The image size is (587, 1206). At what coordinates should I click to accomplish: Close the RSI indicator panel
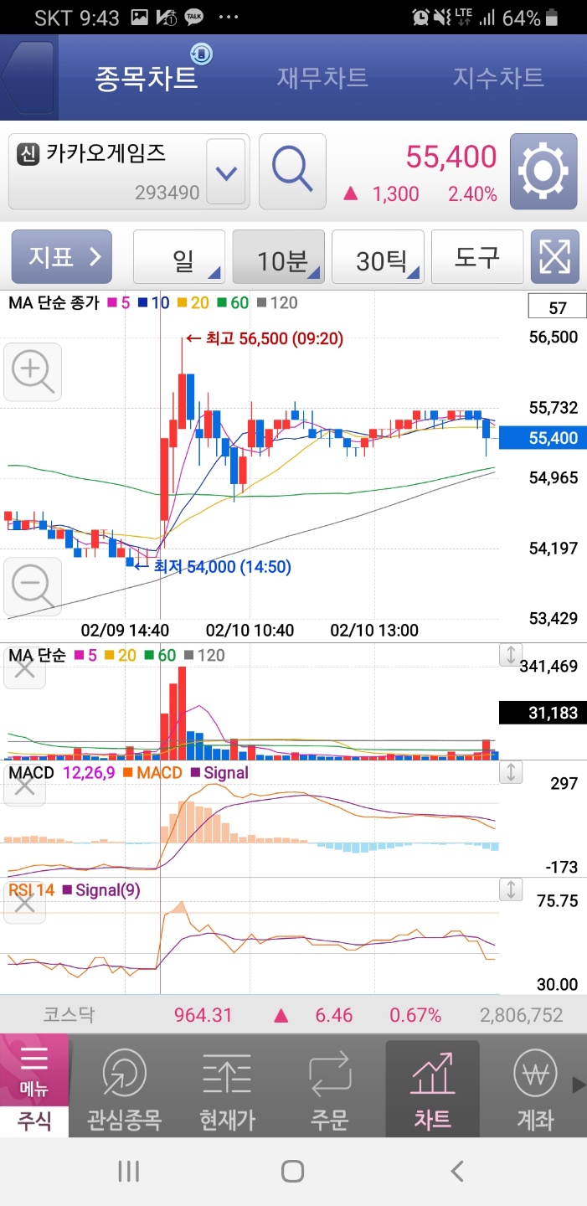[x=24, y=903]
